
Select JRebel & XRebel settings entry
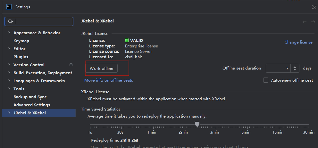coord(39,113)
